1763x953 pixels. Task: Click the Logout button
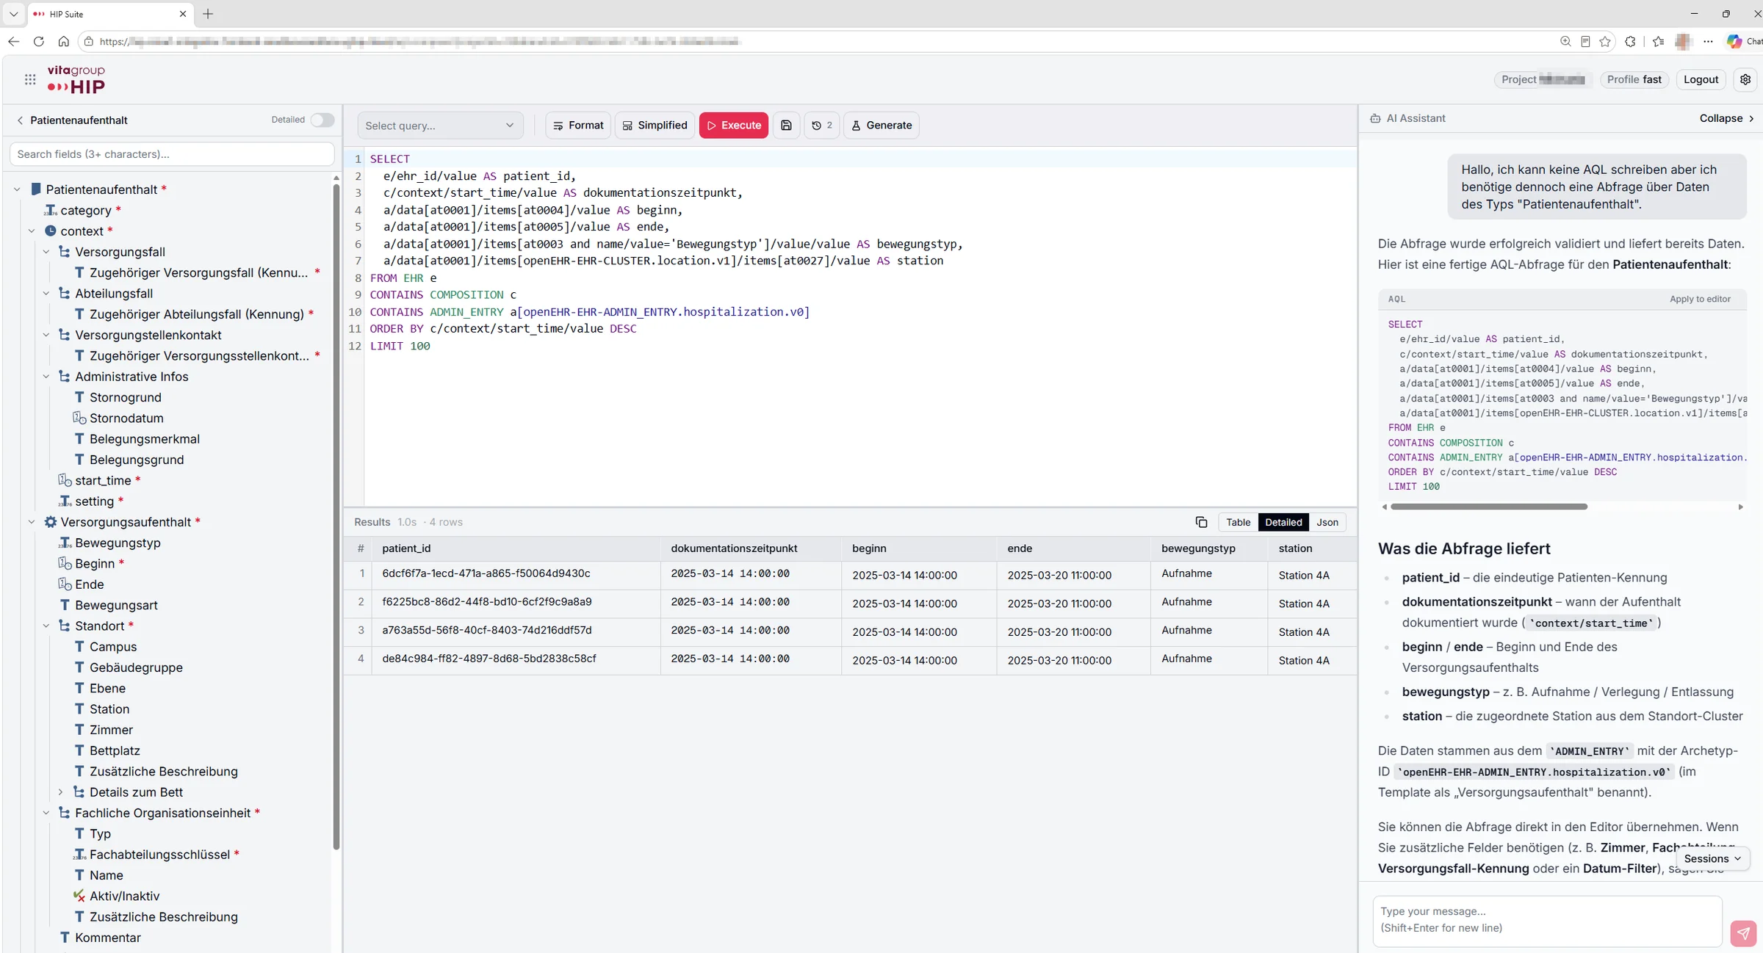click(1701, 79)
